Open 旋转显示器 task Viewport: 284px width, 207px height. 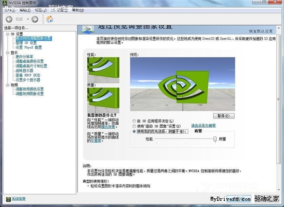(24, 71)
